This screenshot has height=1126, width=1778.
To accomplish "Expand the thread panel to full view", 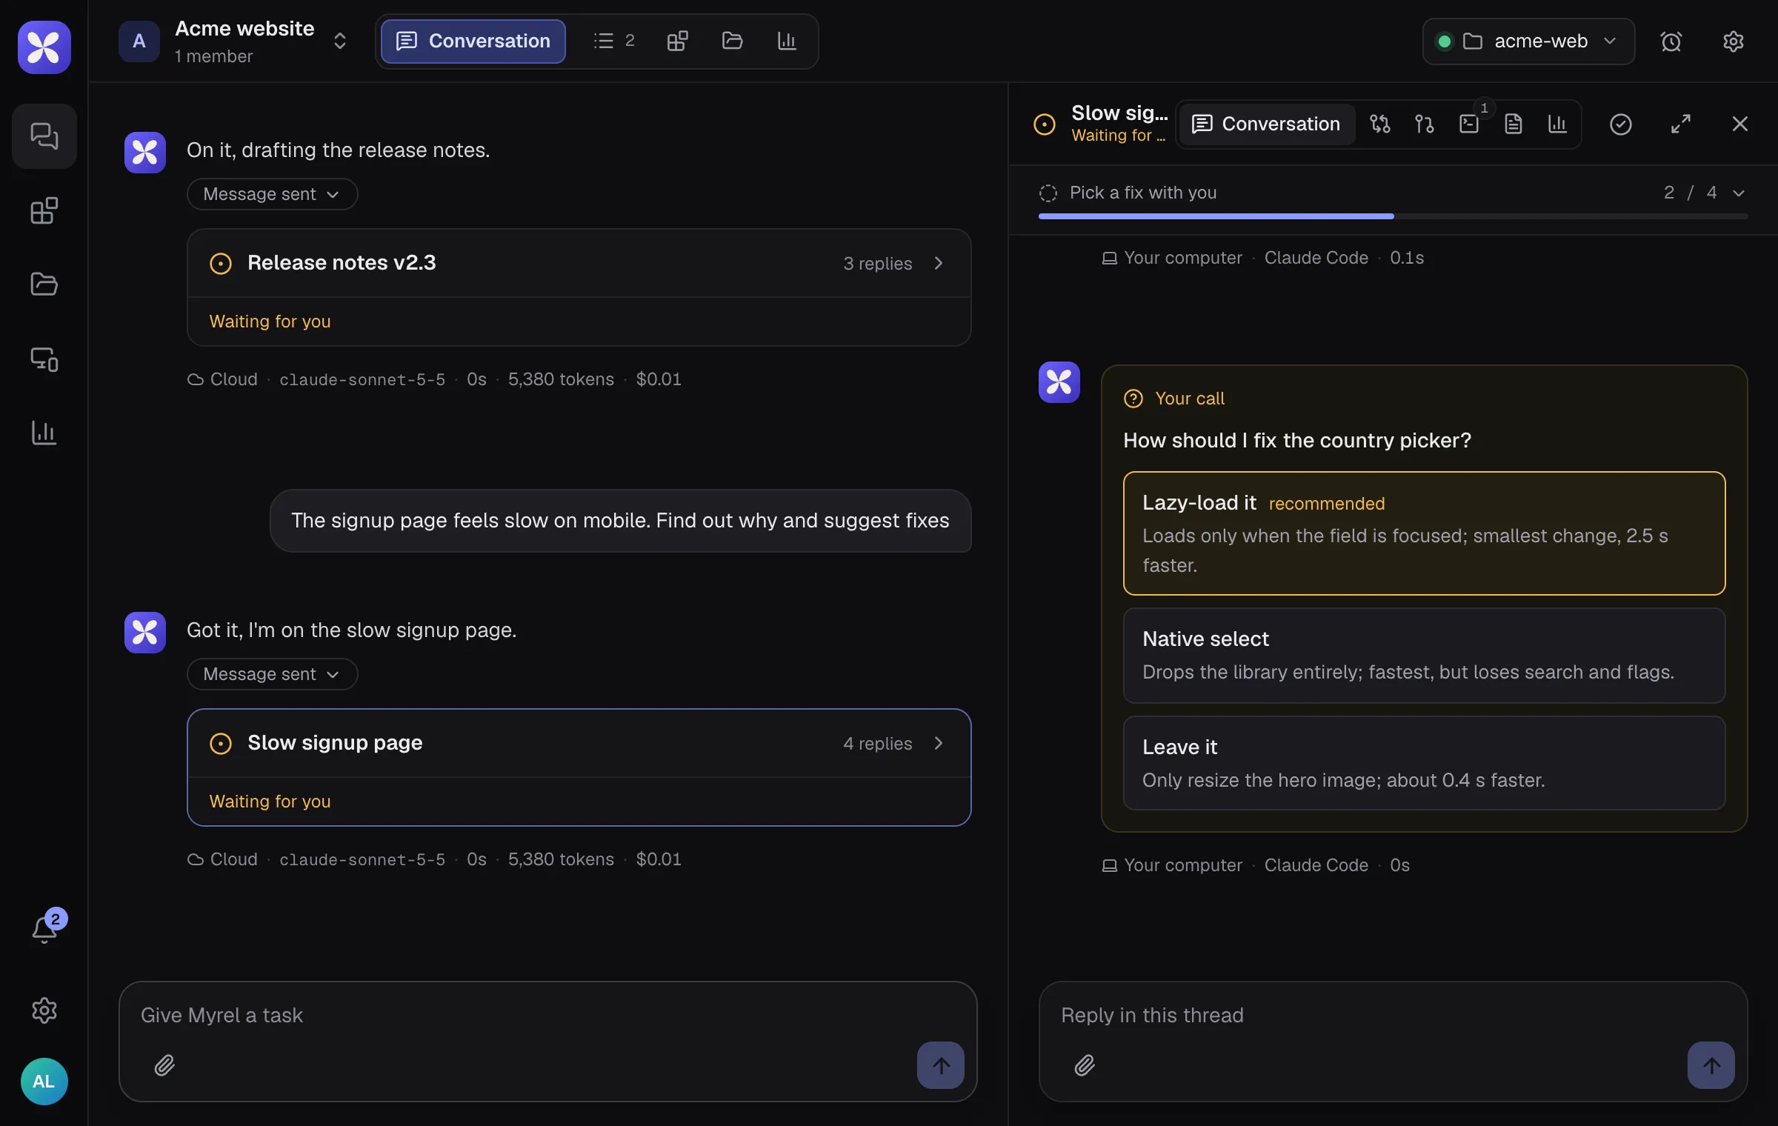I will 1681,124.
